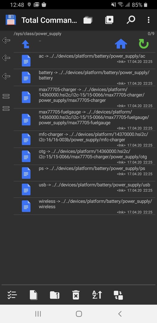Go up one level via blue up arrow
157x323 pixels.
[26, 44]
